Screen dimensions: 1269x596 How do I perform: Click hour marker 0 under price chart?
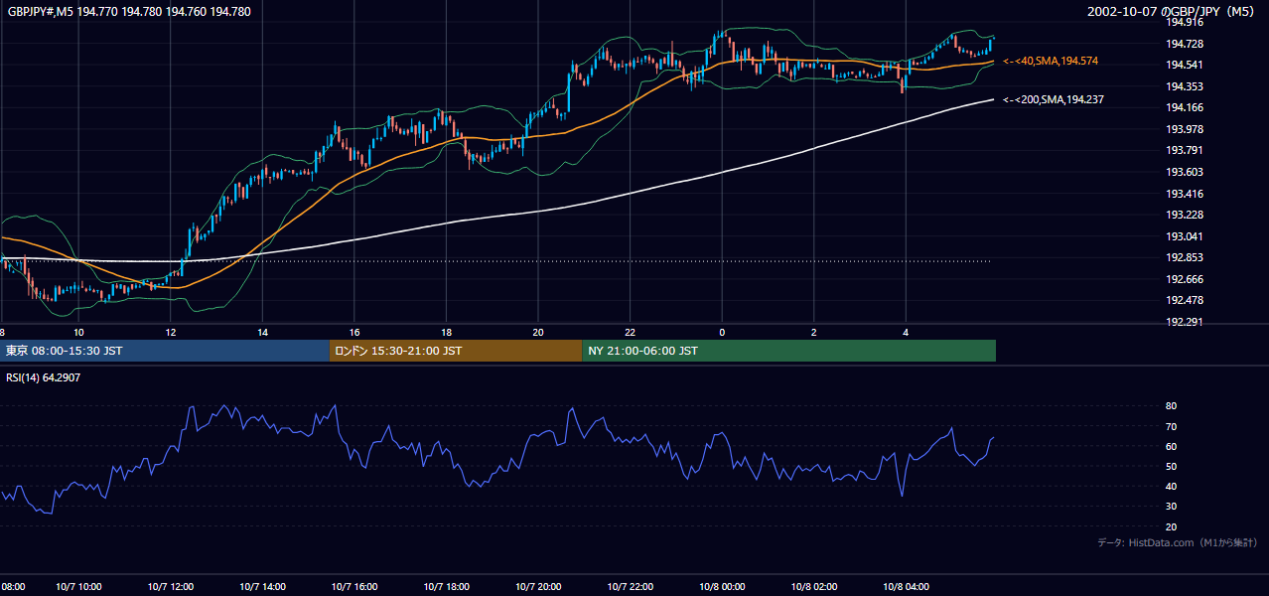tap(722, 332)
